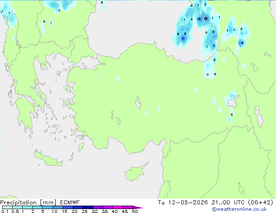Viewport: 276px width, 213px height.
Task: Click the 40–45 mm magenta legend box
Action: tap(118, 207)
